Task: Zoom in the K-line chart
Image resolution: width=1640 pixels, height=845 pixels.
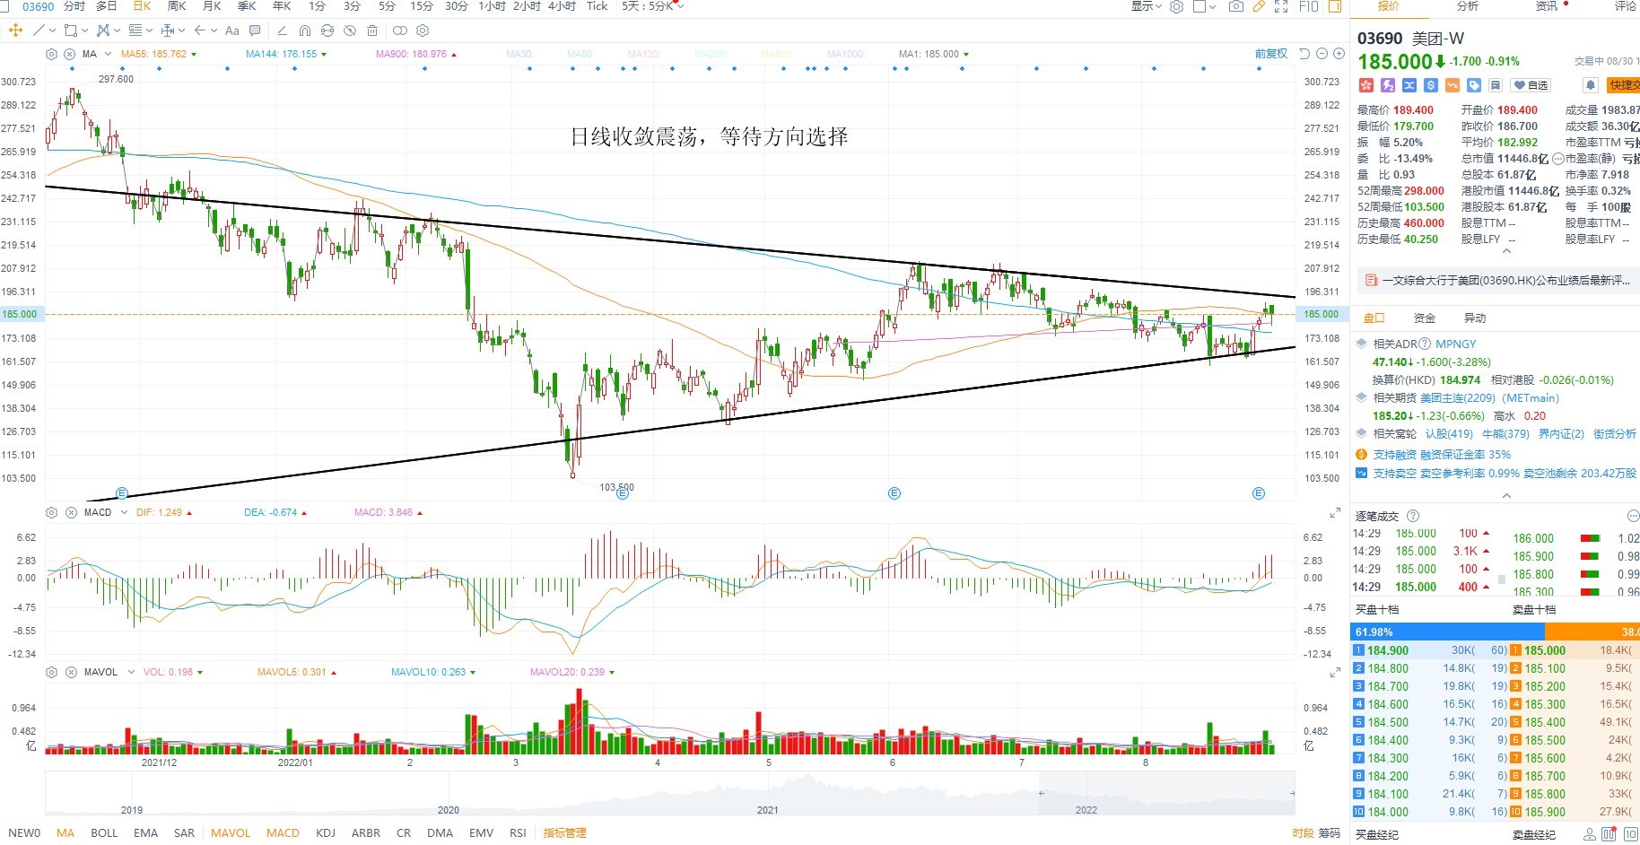Action: coord(1339,54)
